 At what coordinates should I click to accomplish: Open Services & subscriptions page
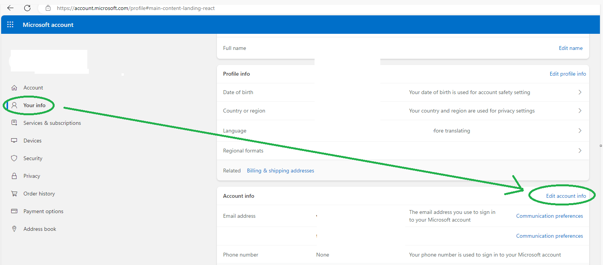[x=52, y=123]
